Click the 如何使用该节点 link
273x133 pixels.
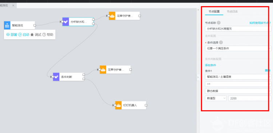pyautogui.click(x=260, y=23)
